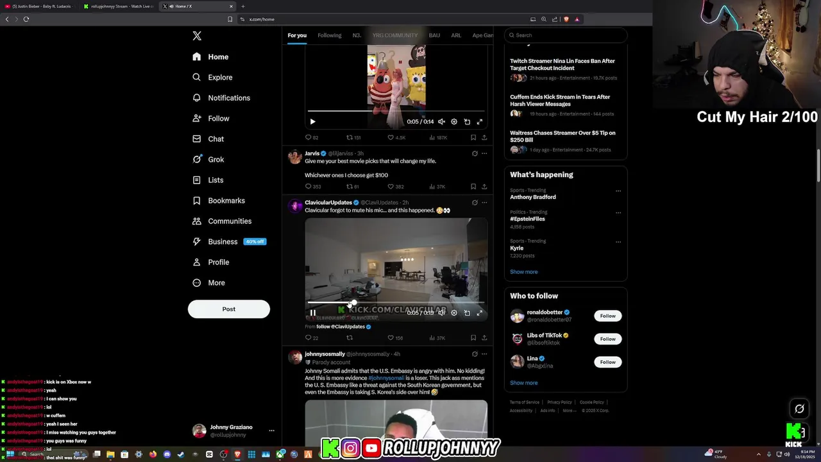Open Johnny Graziano account menu dots
This screenshot has width=821, height=462.
272,431
